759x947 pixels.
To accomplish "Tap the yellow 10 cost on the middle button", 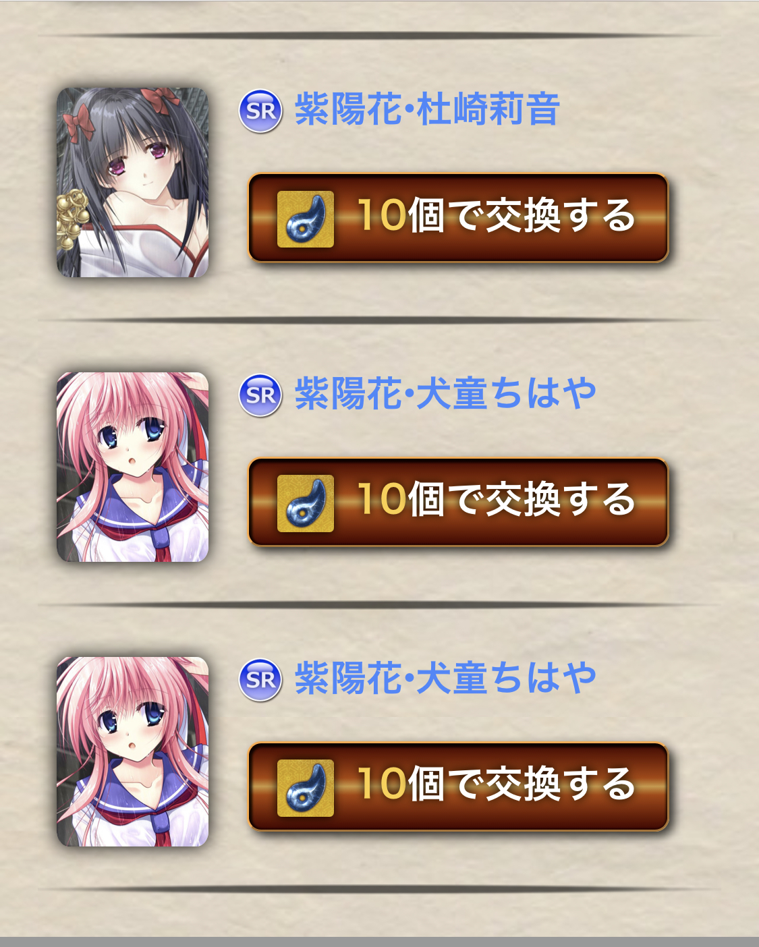I will 382,499.
